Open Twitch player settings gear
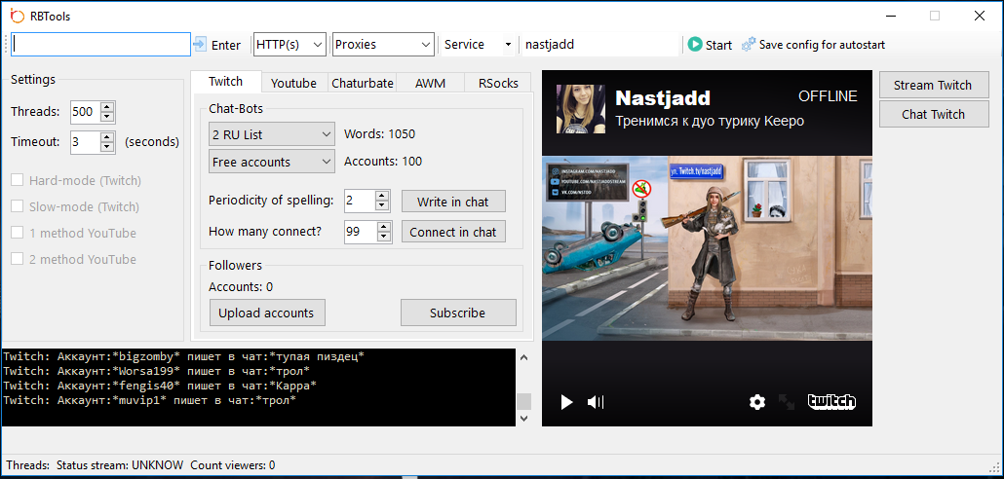The width and height of the screenshot is (1004, 479). click(756, 401)
